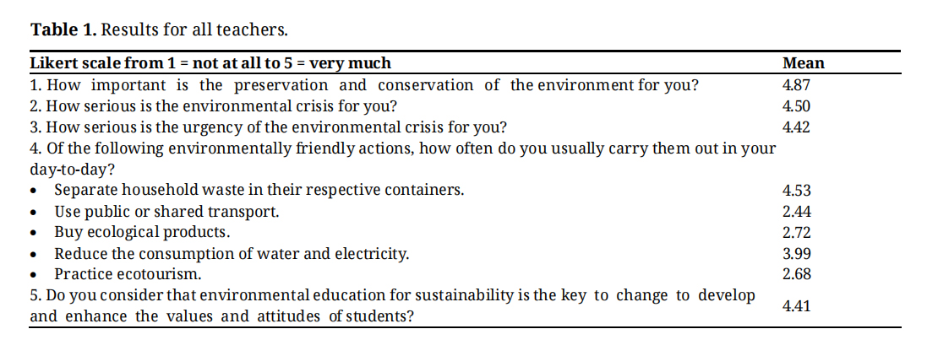Click the "Use public or shared transport" item

(x=166, y=211)
